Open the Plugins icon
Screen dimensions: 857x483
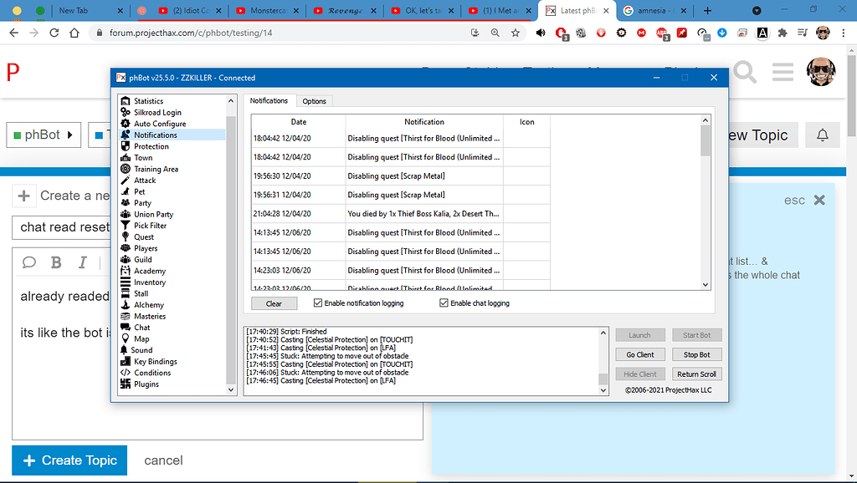(x=126, y=384)
